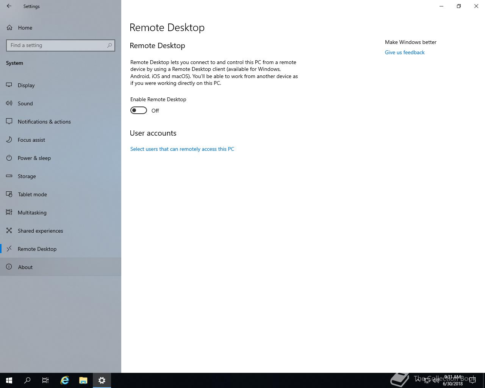Select Remote Desktop in the sidebar

coord(61,249)
